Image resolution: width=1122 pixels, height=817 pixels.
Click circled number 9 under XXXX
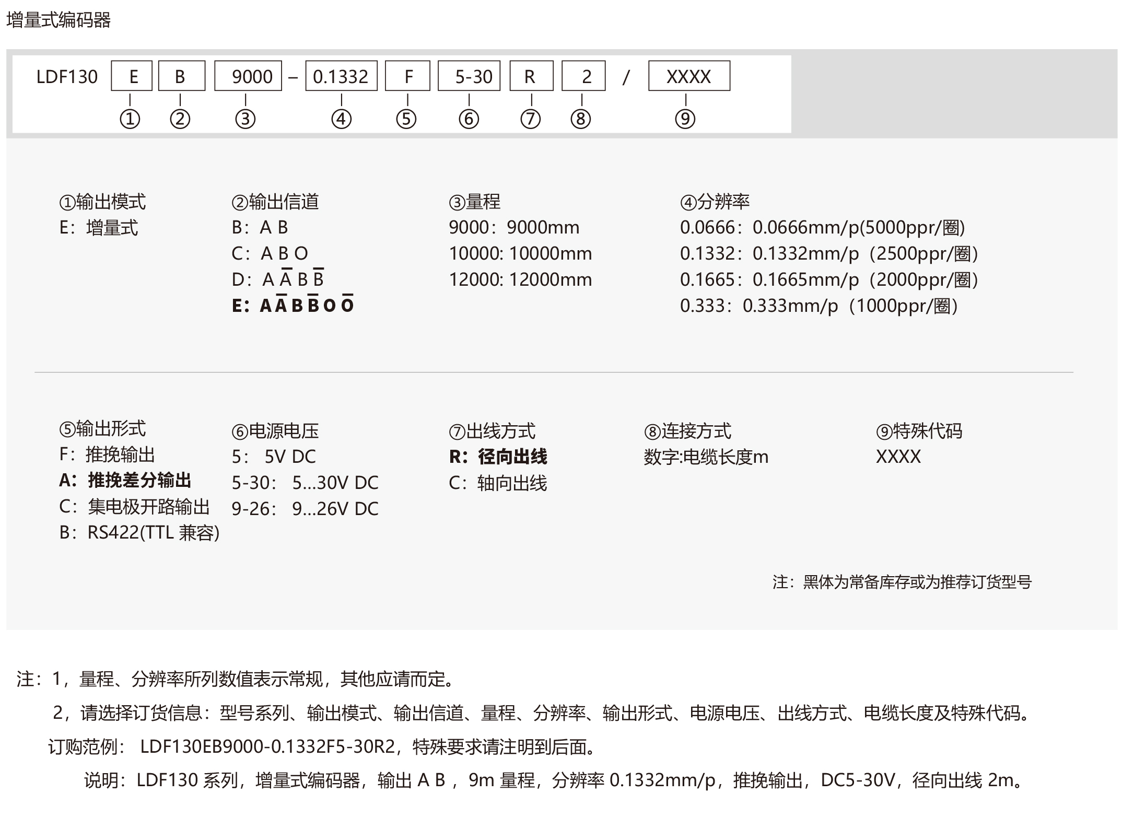(x=685, y=119)
